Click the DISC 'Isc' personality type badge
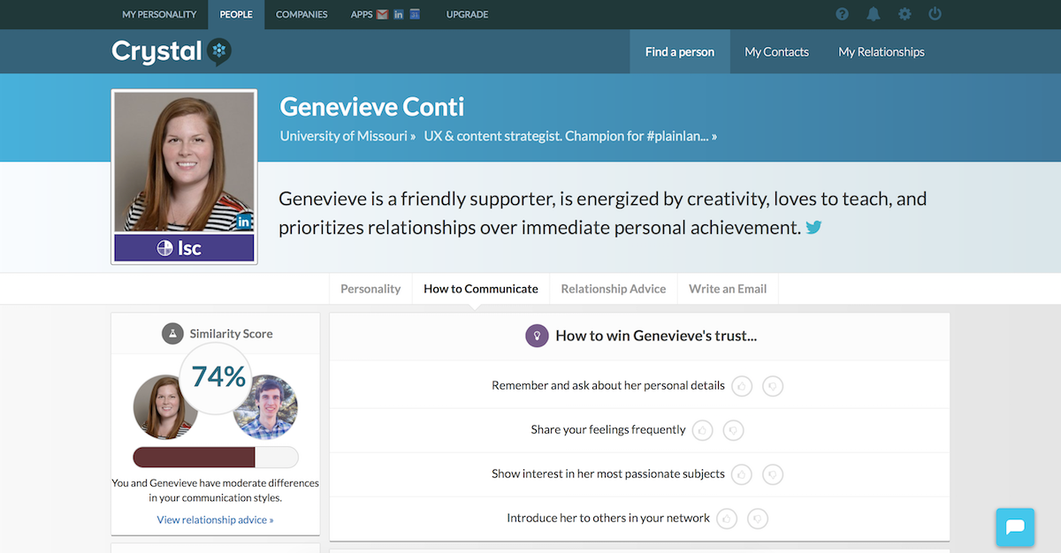This screenshot has height=553, width=1061. 184,248
